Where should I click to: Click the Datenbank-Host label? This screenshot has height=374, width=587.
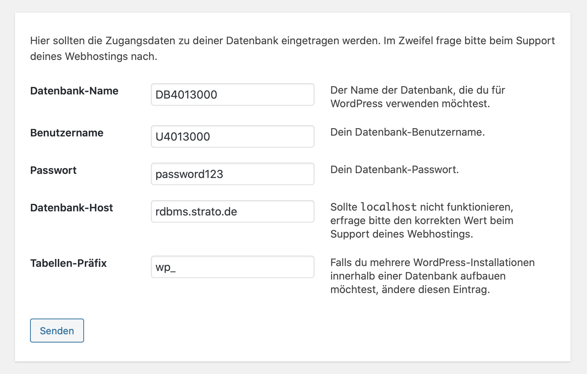(x=72, y=208)
